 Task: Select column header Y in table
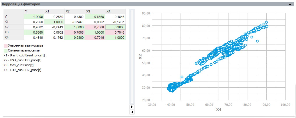[34, 12]
